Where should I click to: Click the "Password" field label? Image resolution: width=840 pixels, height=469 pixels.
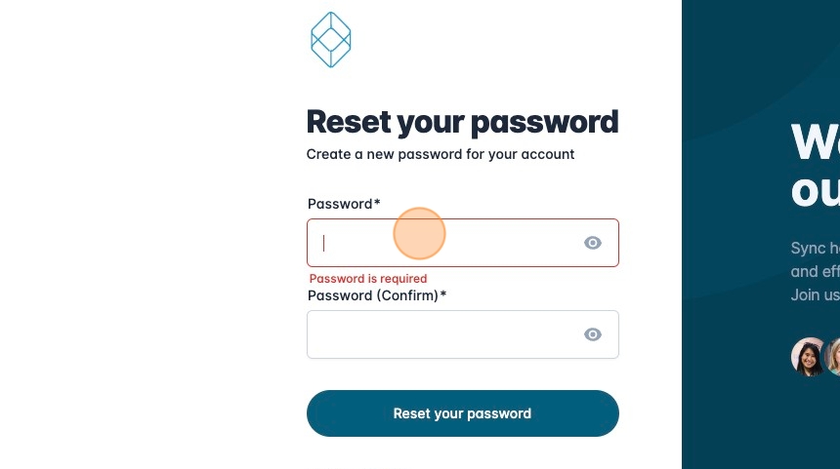pos(340,204)
